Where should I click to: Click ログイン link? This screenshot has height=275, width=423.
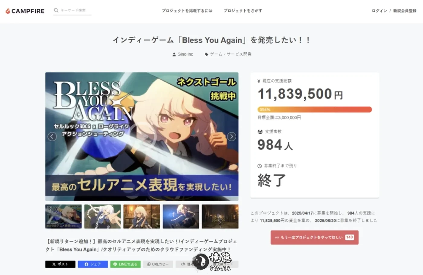(x=379, y=11)
